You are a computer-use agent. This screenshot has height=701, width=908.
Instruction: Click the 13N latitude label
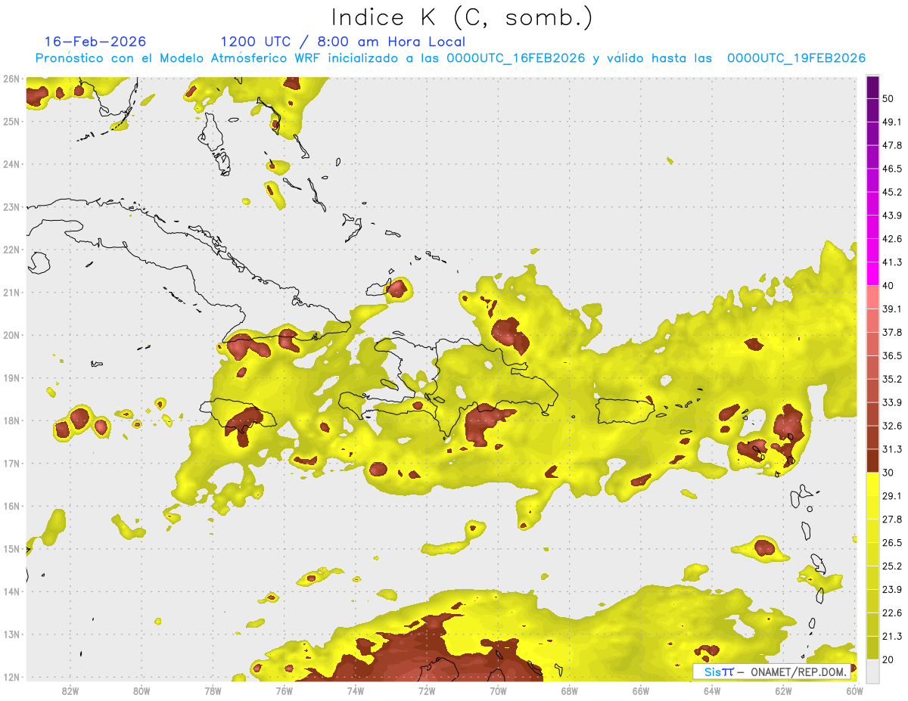point(11,634)
